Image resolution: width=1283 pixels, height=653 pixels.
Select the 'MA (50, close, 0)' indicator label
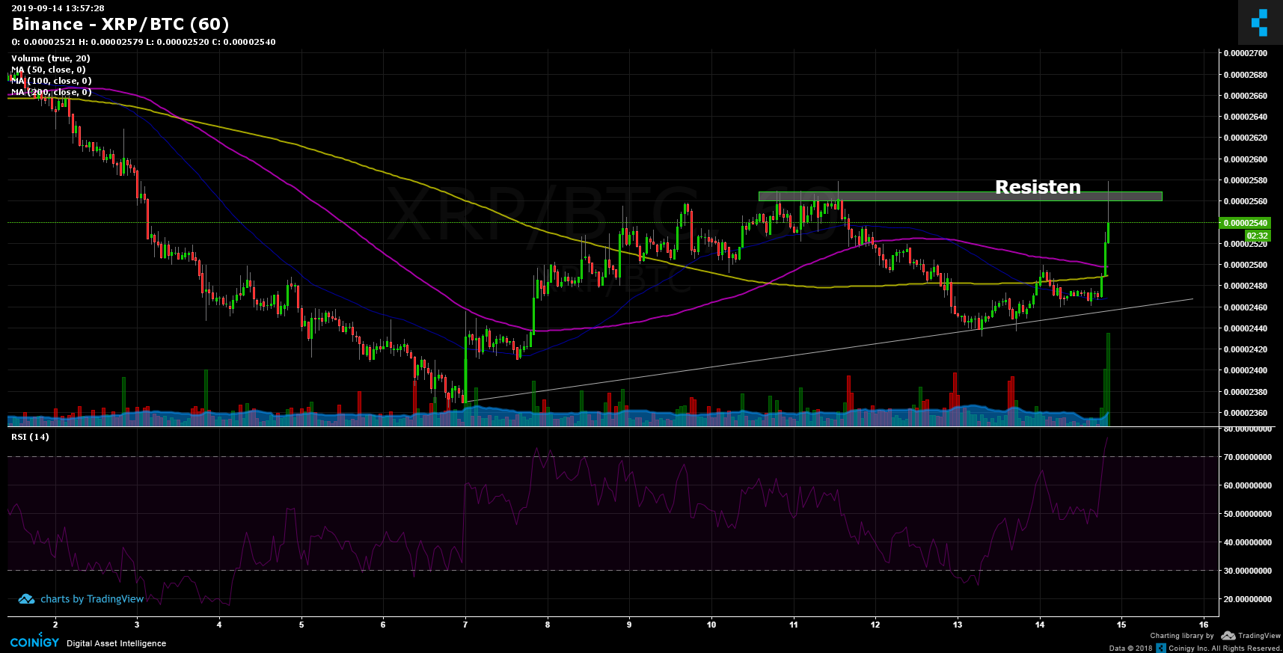[49, 70]
